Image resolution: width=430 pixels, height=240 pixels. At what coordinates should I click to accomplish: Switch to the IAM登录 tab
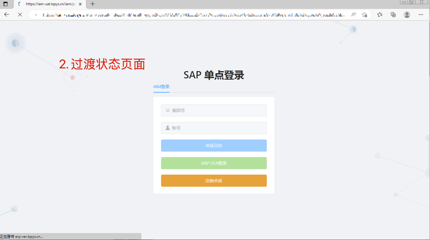click(x=161, y=87)
